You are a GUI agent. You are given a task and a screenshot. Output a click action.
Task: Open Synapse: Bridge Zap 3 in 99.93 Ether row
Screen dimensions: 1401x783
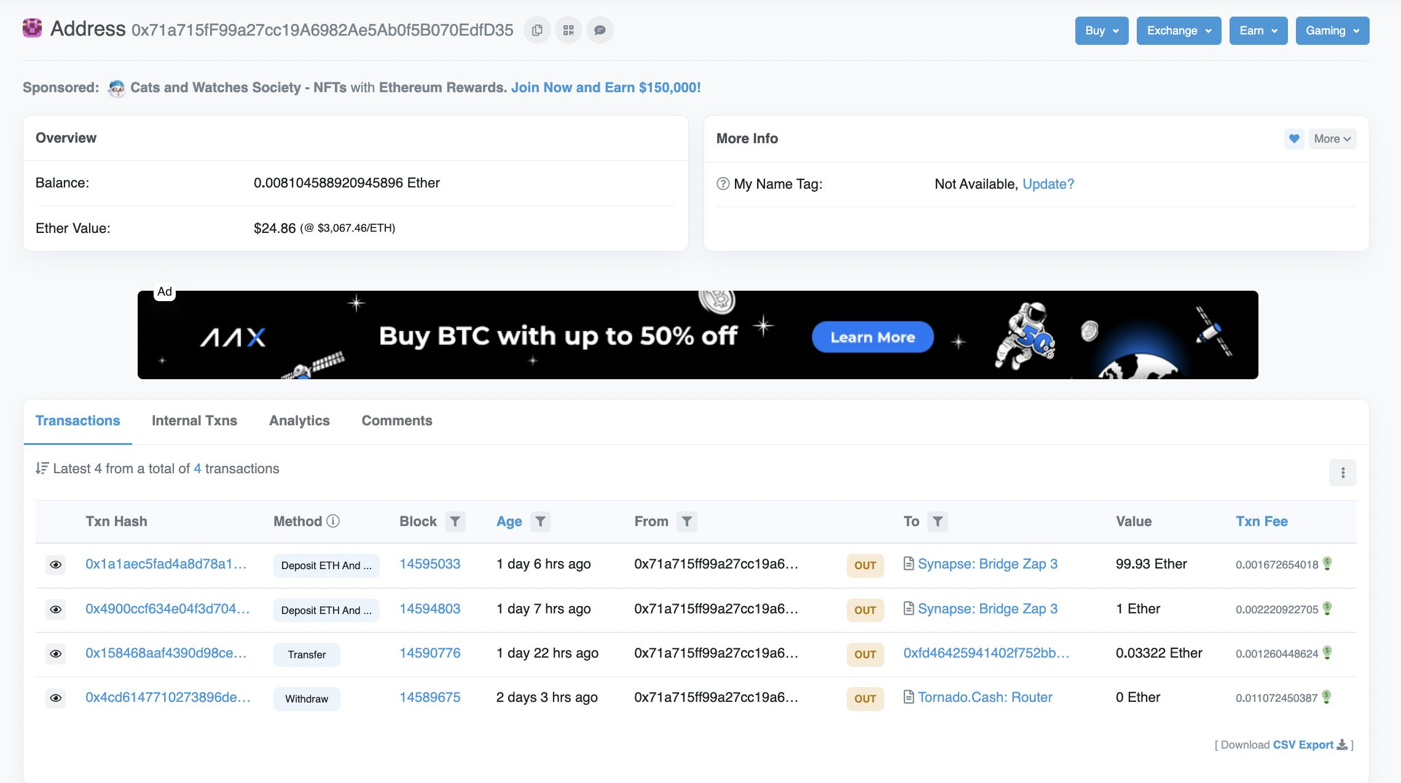point(987,564)
